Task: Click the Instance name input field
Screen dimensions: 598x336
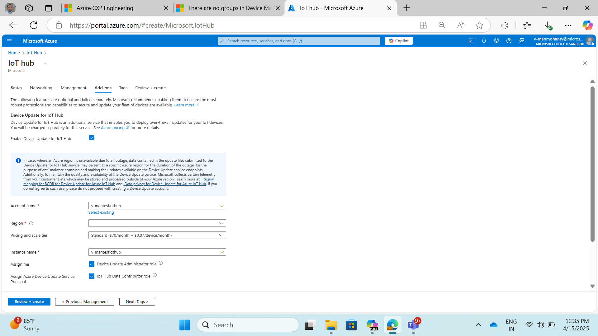Action: [157, 252]
